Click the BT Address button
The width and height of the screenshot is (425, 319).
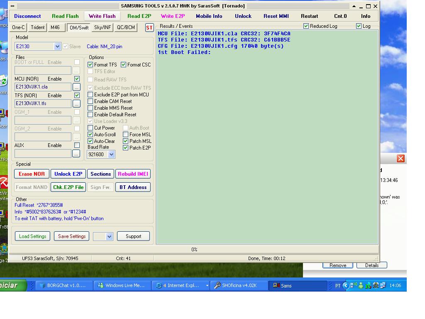coord(133,187)
